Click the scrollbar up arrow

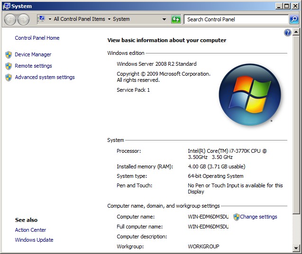(296, 32)
